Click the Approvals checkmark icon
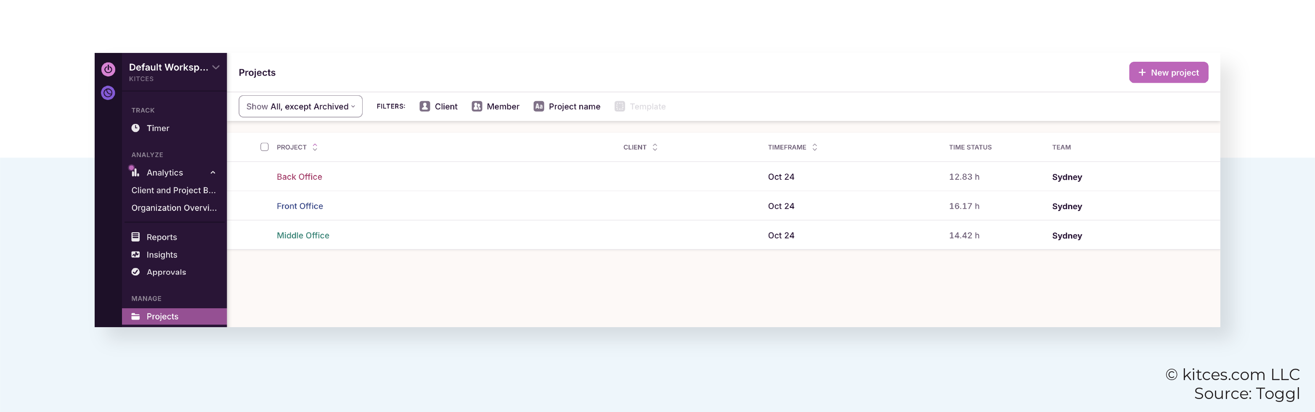 point(135,272)
